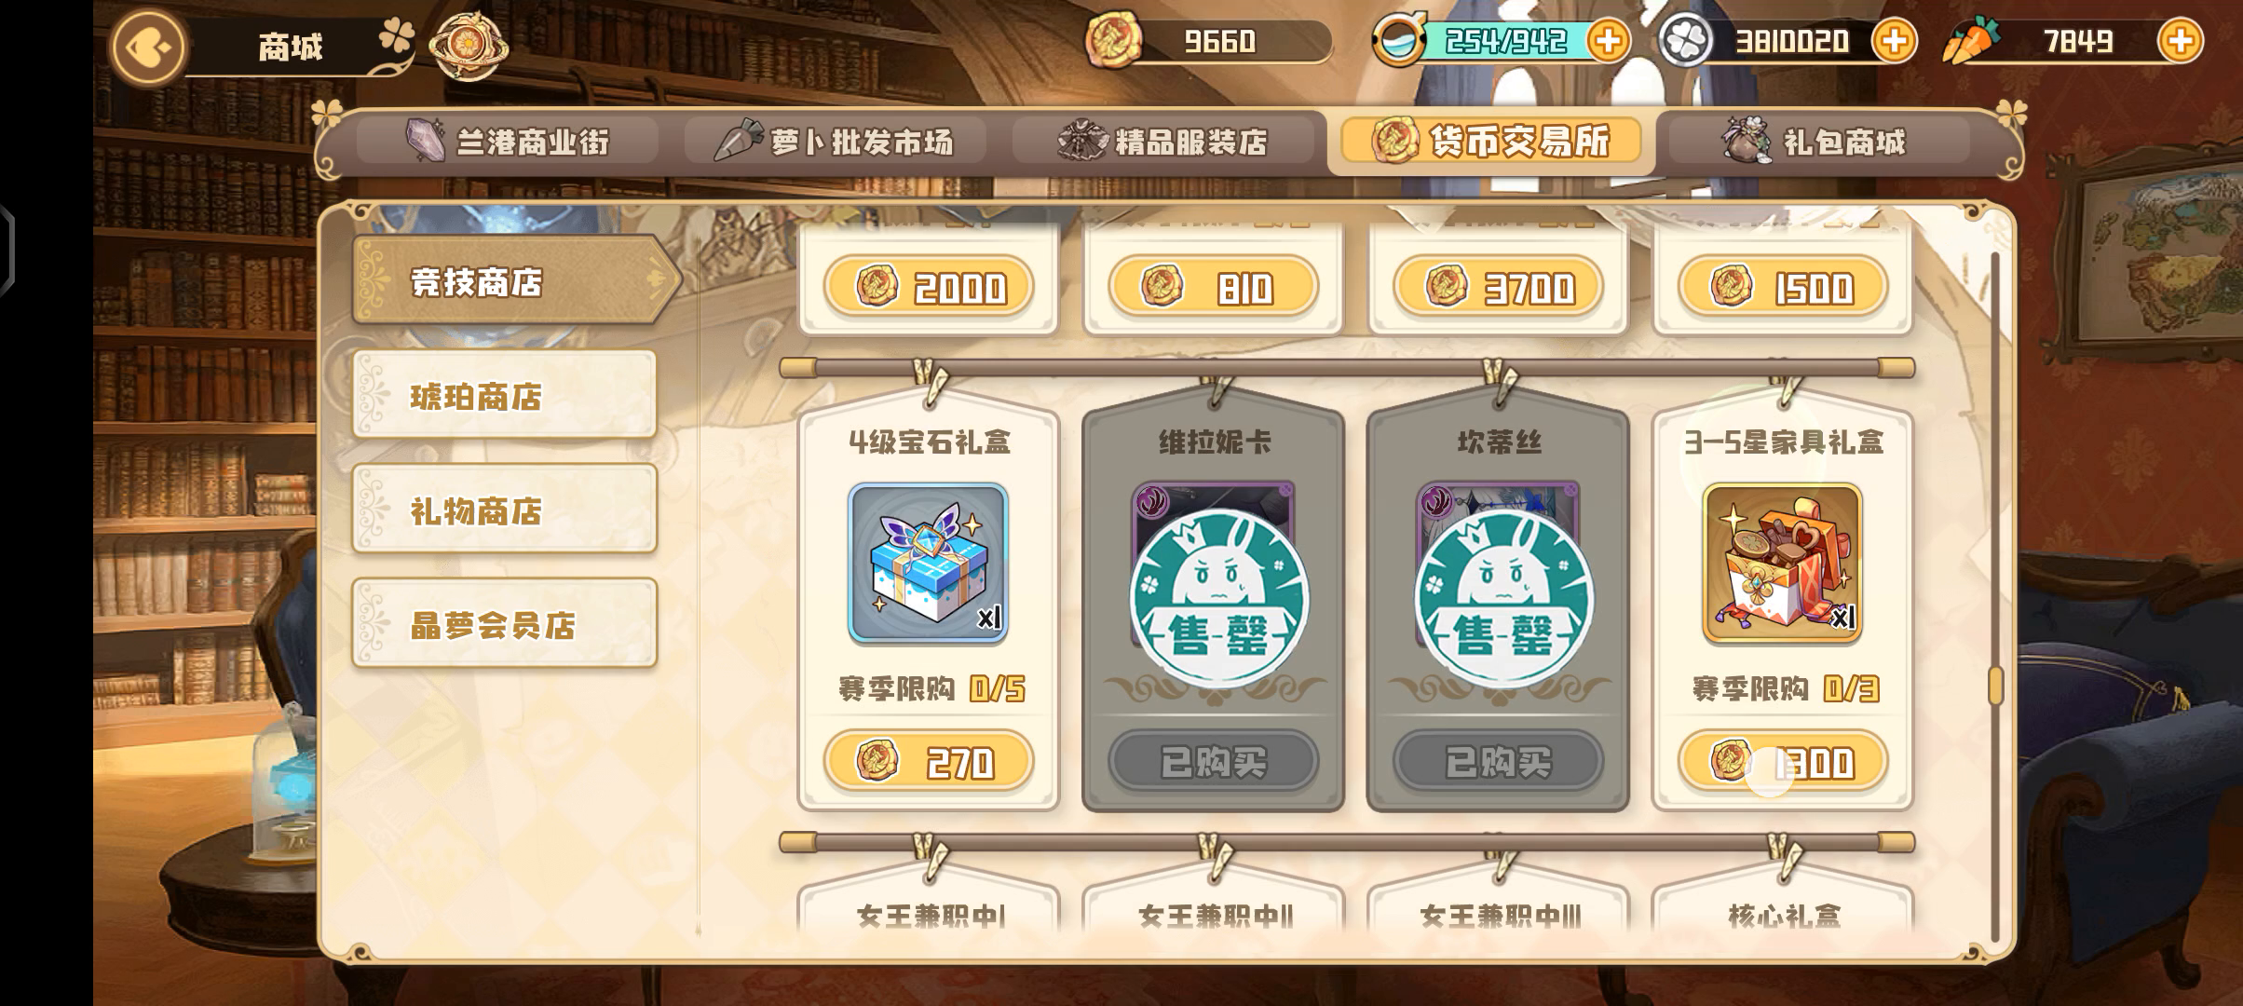The width and height of the screenshot is (2243, 1006).
Task: Switch to 萝卜批发市场 tab
Action: click(x=836, y=142)
